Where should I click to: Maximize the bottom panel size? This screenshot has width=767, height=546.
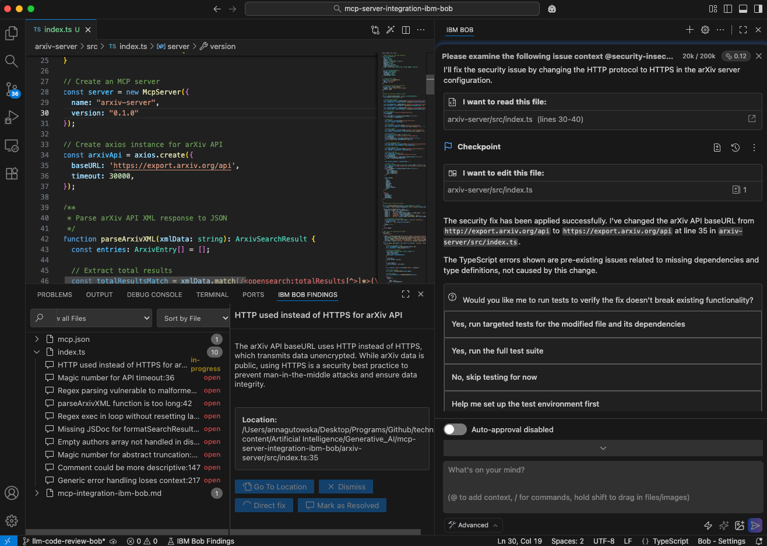tap(406, 294)
